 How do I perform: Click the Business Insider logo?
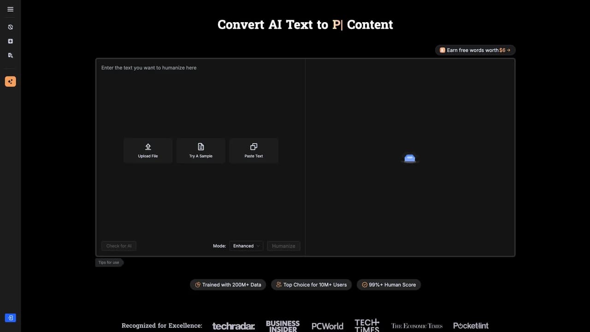tap(283, 326)
